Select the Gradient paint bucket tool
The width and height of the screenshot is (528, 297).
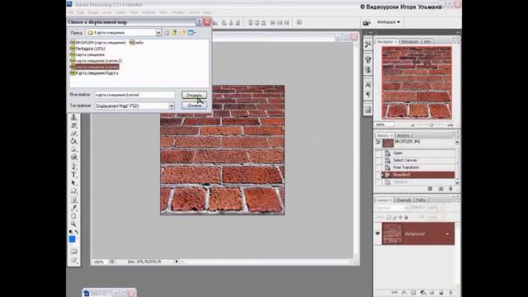click(x=73, y=141)
